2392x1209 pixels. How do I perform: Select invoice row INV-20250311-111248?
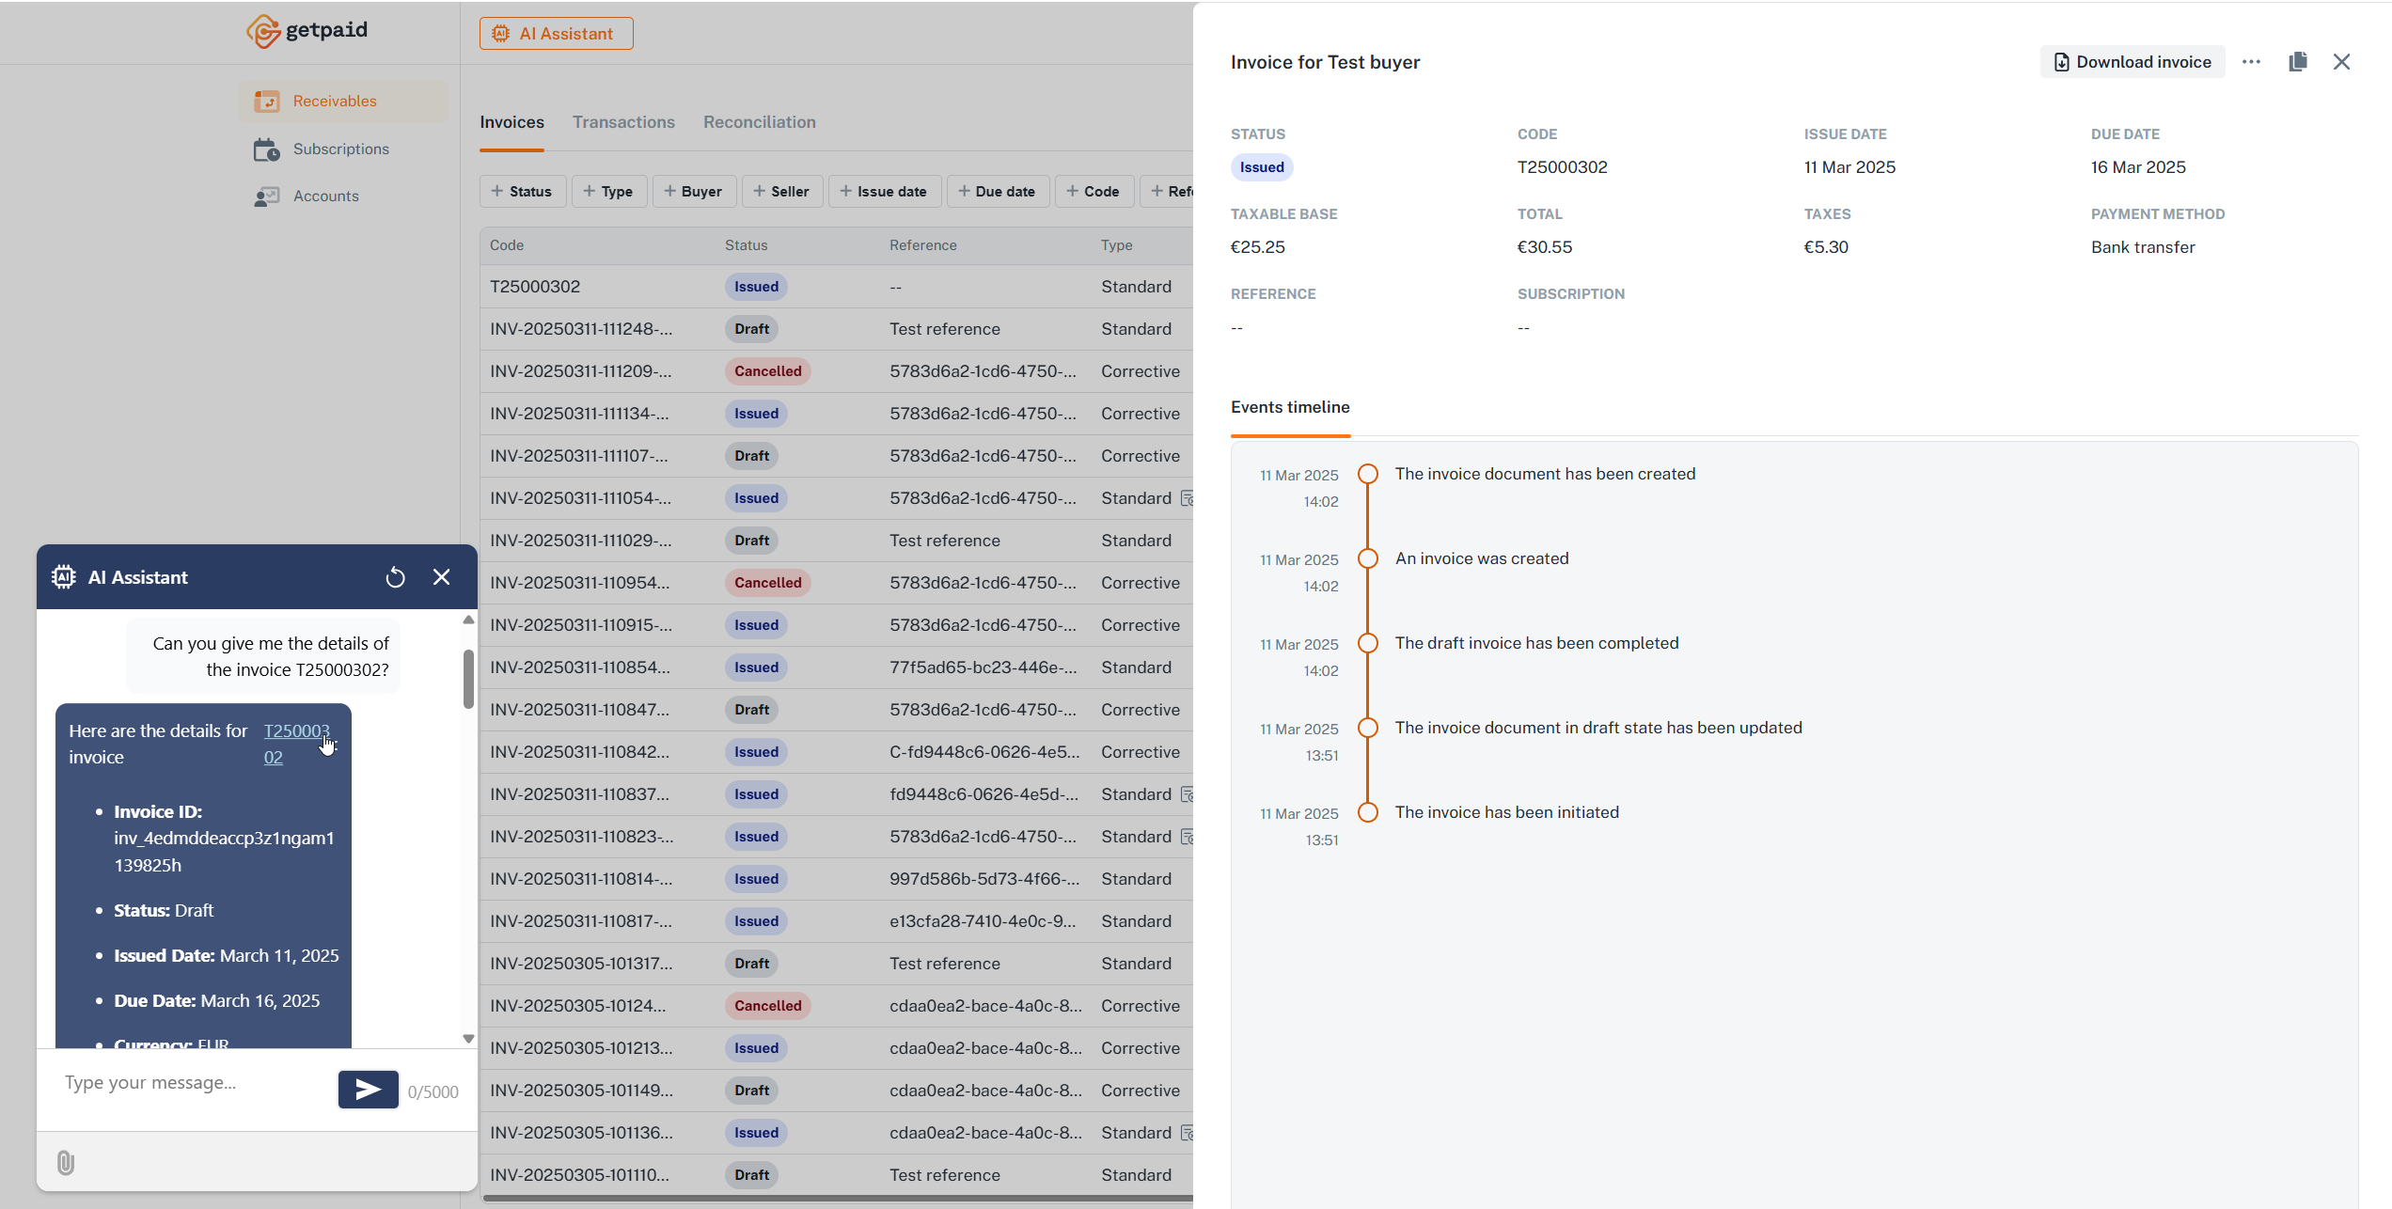[836, 329]
